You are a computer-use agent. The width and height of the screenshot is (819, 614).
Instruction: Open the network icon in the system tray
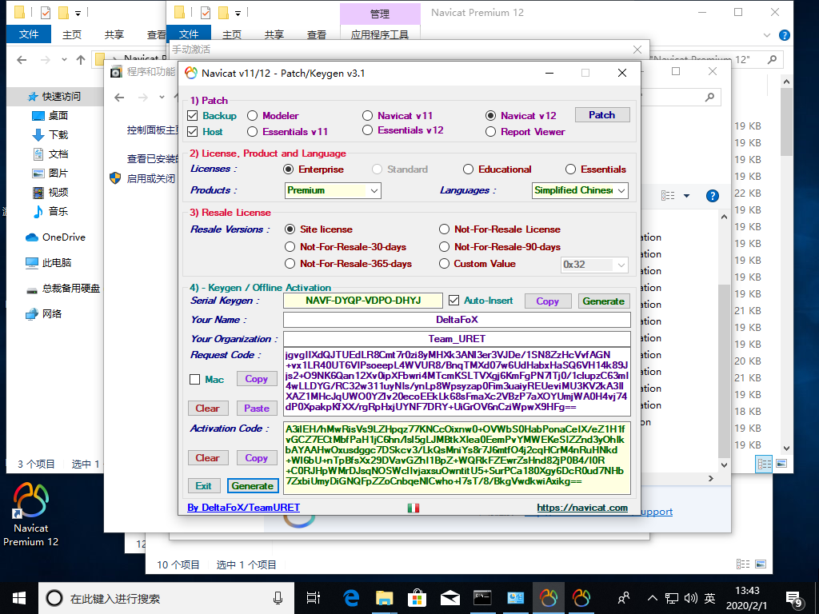[x=672, y=598]
